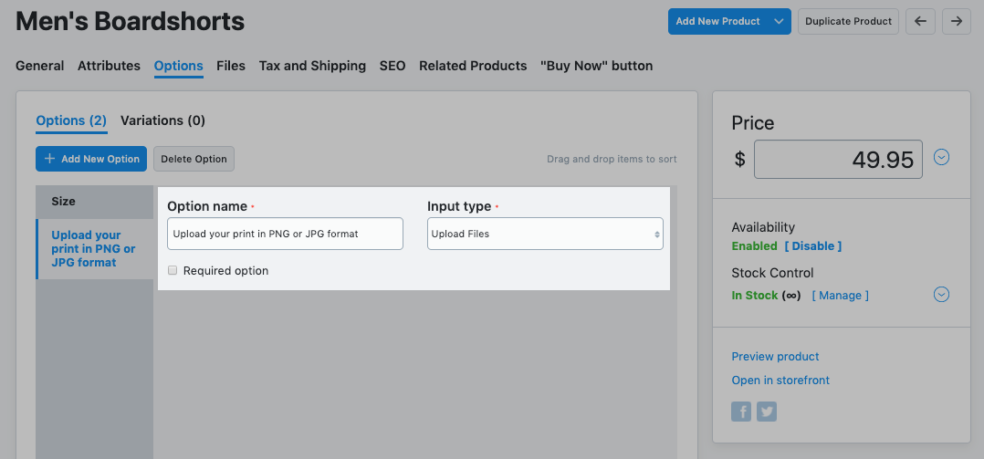Expand price options chevron circle

(x=941, y=157)
